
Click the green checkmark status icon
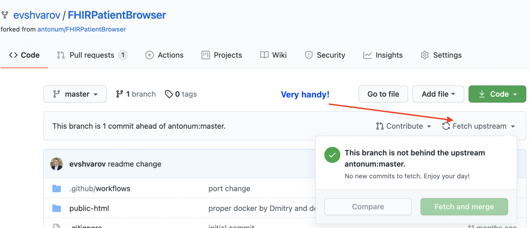(332, 155)
